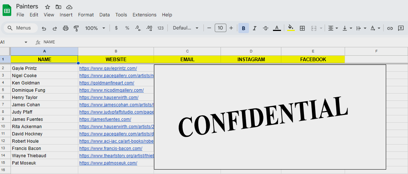408x174 pixels.
Task: Click the Google Sheets home icon
Action: 7,11
